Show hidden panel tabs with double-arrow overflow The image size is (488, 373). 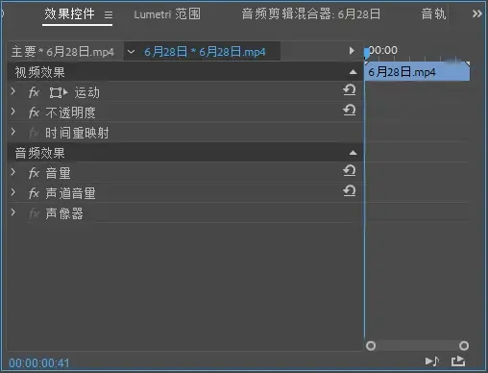tap(477, 13)
